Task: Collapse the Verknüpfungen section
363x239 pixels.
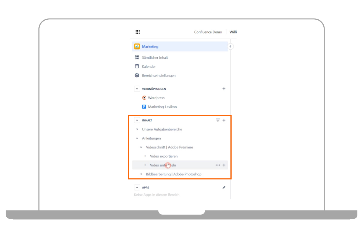Action: coord(137,89)
